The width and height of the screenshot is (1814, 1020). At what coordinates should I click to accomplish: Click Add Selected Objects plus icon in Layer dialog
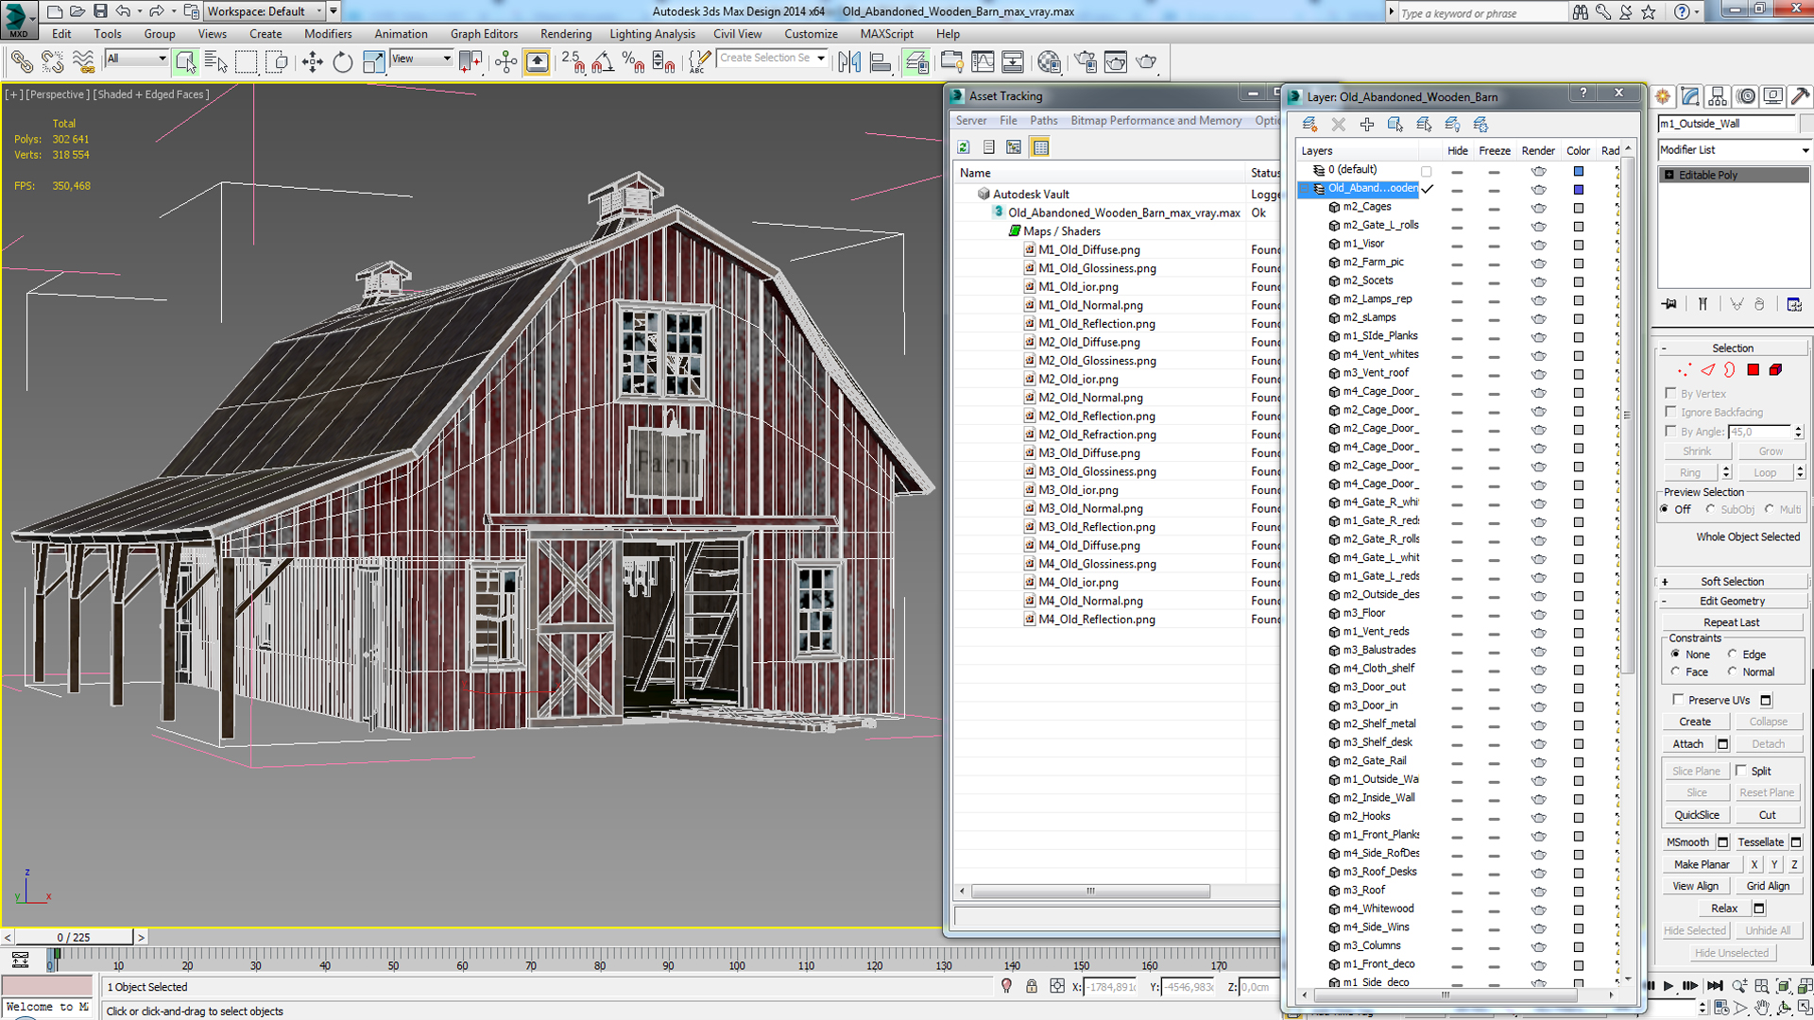(1366, 124)
